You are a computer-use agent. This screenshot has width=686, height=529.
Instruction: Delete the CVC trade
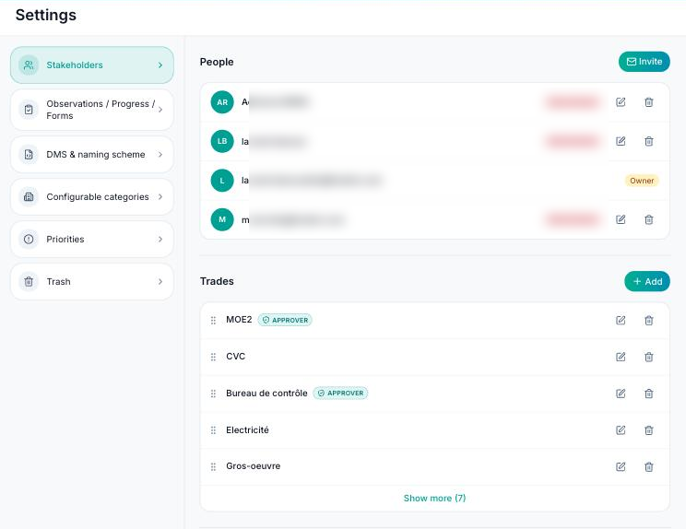(649, 358)
